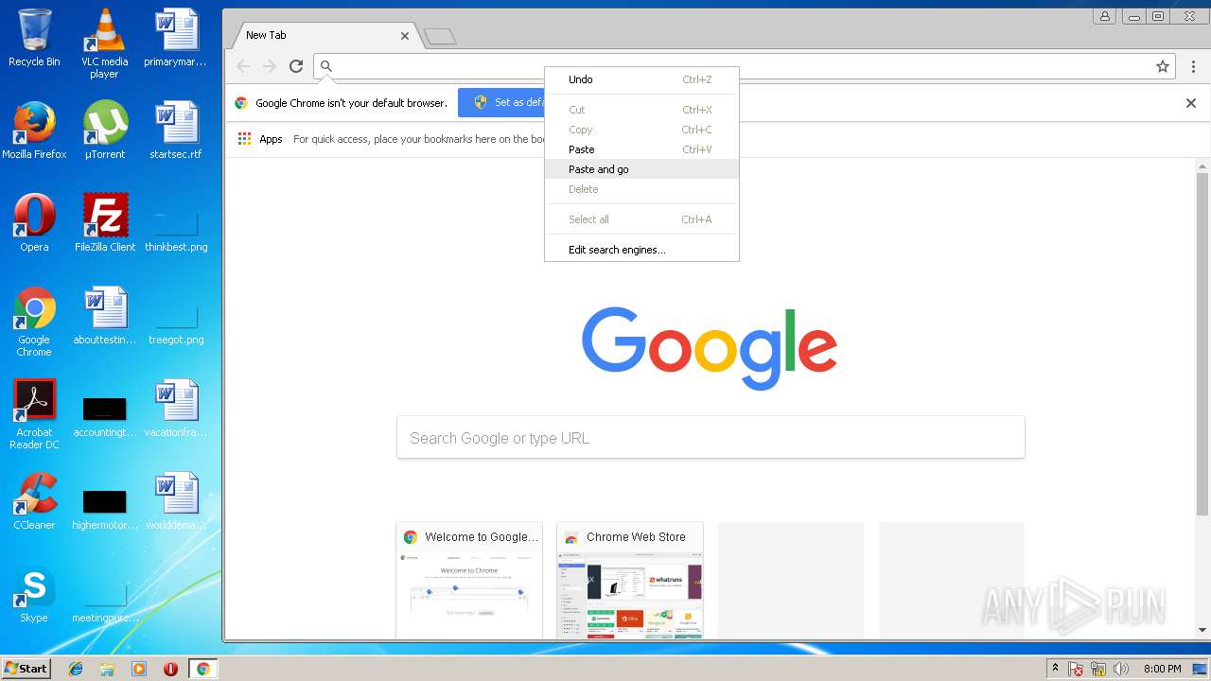Open Recycle Bin desktop icon
The width and height of the screenshot is (1211, 681).
tap(34, 38)
